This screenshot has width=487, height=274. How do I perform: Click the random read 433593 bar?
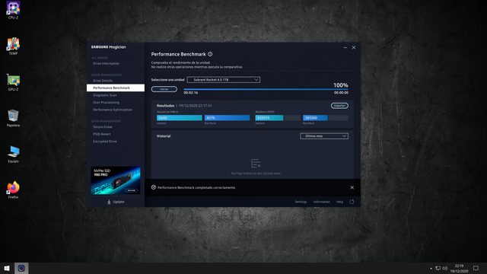click(x=269, y=118)
